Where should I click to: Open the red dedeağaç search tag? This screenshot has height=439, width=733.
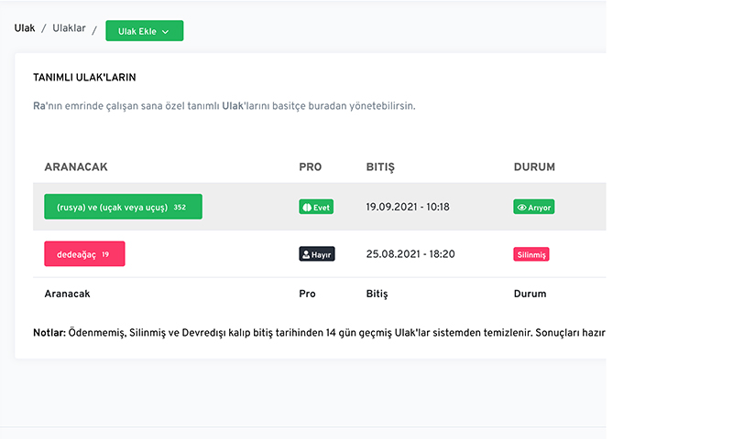[84, 253]
